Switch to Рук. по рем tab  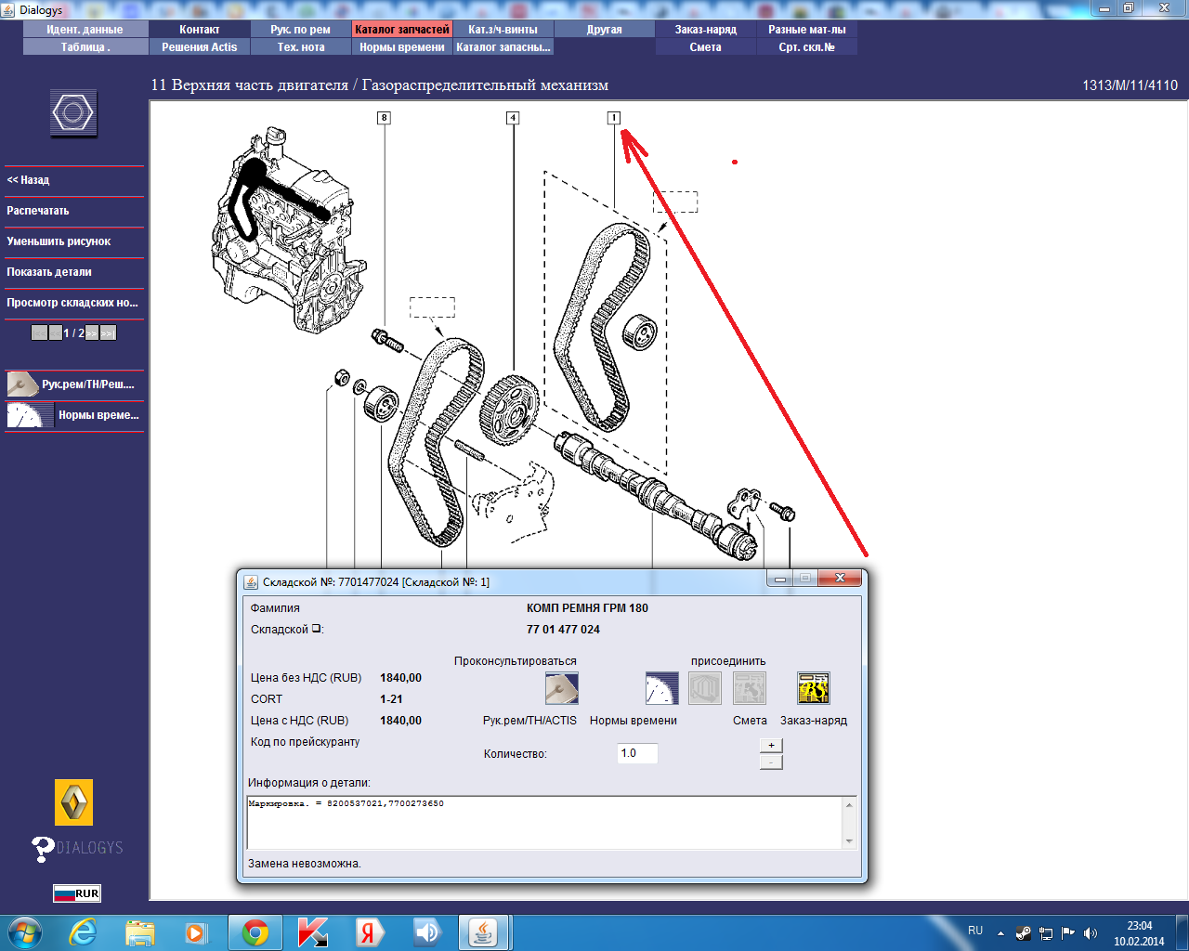[301, 30]
